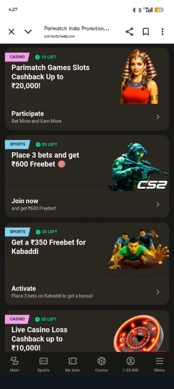Bookmark this page with the bookmark icon
This screenshot has width=174, height=389.
pyautogui.click(x=146, y=32)
